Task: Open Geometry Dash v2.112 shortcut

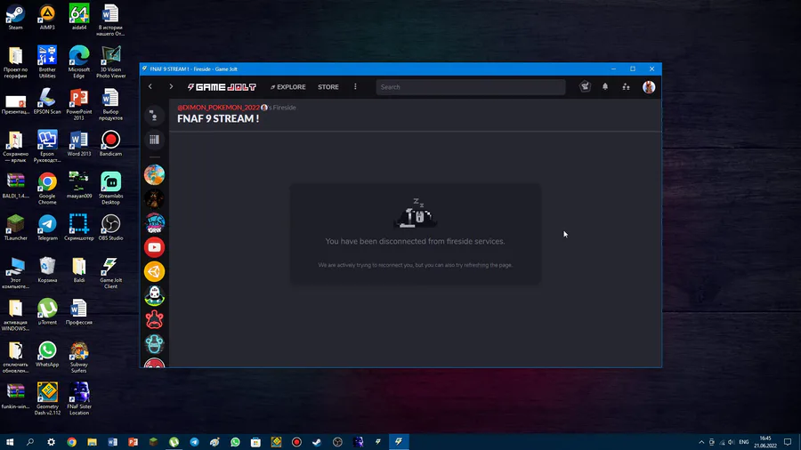Action: point(47,398)
